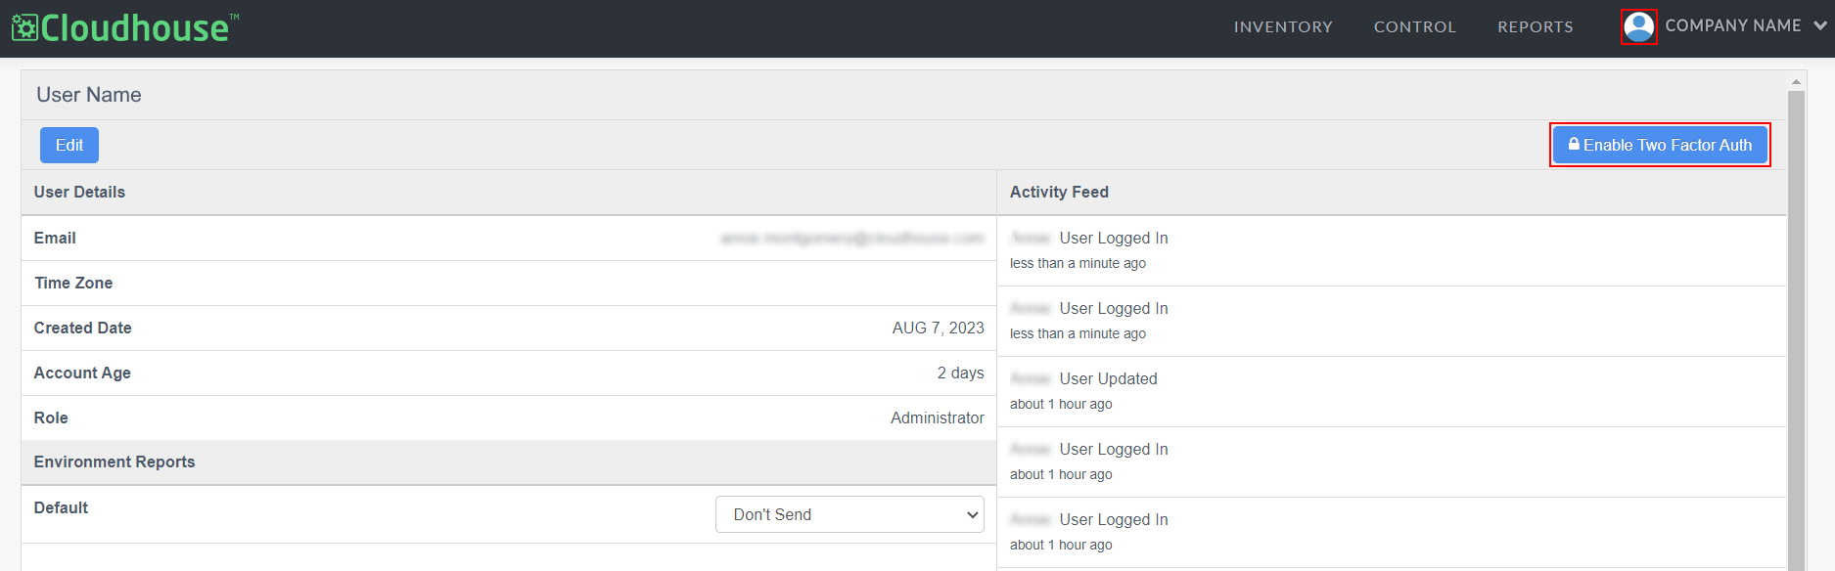Click the Cloudhouse gear logo icon

point(24,27)
